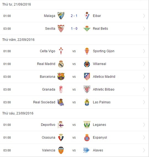Viewport: 149px width, 157px height.
Task: Expand Malaga vs Eibar match chevron
Action: click(x=144, y=16)
